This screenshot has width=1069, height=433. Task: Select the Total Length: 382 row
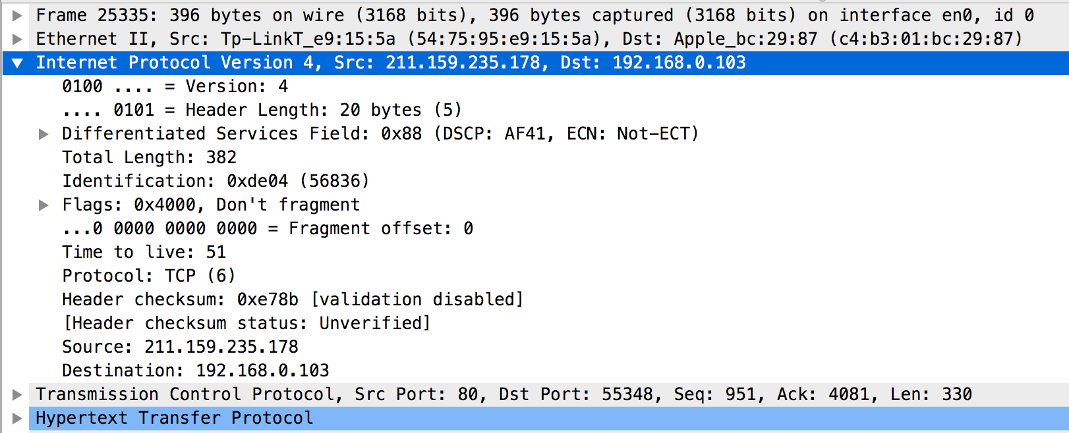149,157
